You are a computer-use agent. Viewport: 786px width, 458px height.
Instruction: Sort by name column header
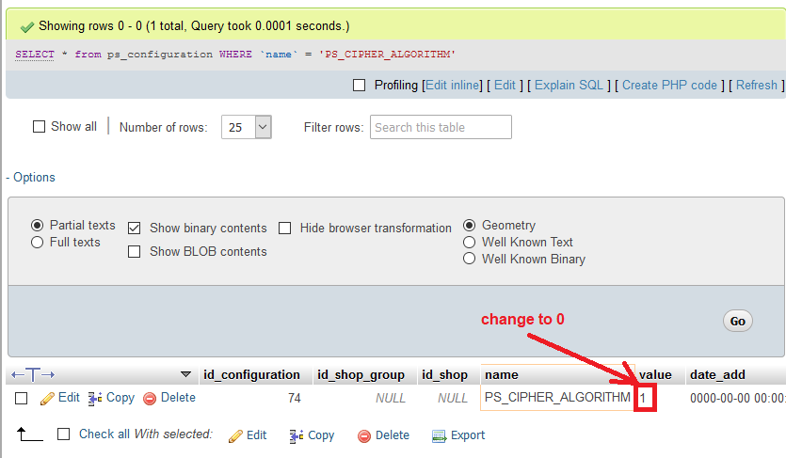pos(502,375)
